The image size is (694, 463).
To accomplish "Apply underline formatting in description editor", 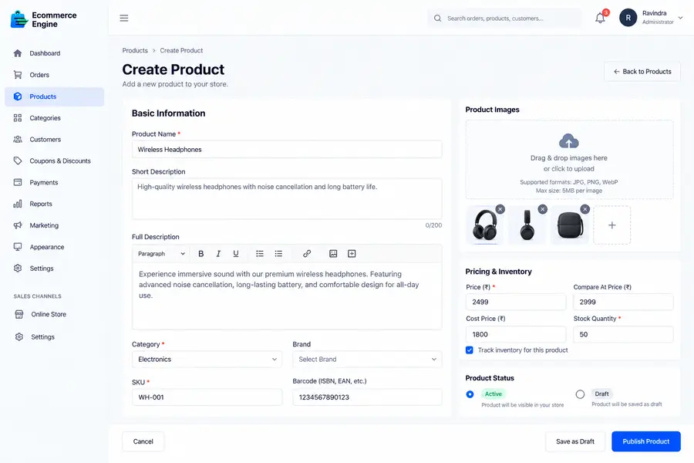I will coord(236,253).
